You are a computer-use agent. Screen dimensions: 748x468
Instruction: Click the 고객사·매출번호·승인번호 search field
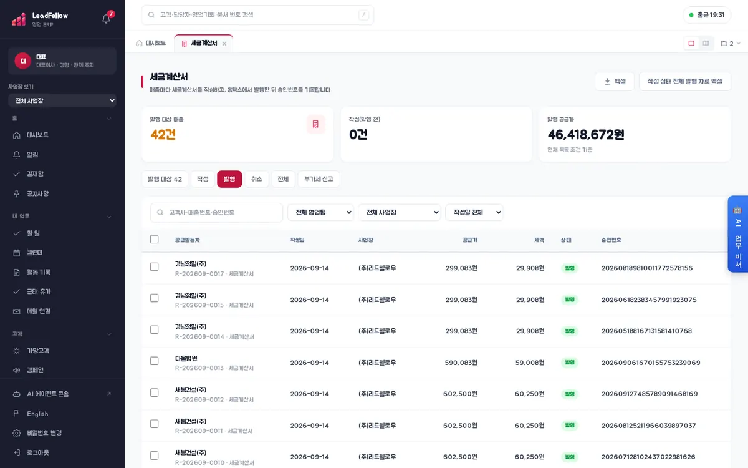pyautogui.click(x=216, y=212)
